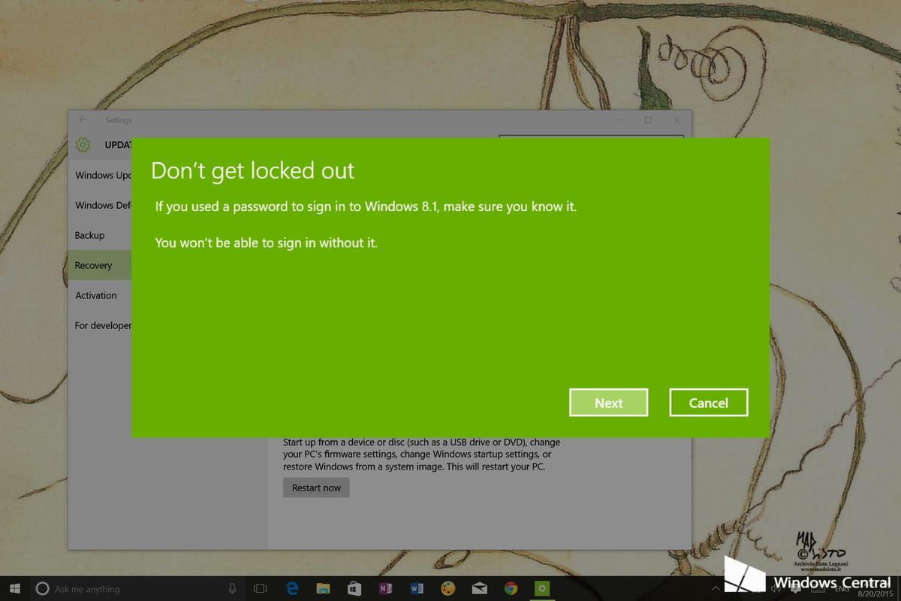The width and height of the screenshot is (901, 601).
Task: Maximize the Settings window
Action: 648,120
